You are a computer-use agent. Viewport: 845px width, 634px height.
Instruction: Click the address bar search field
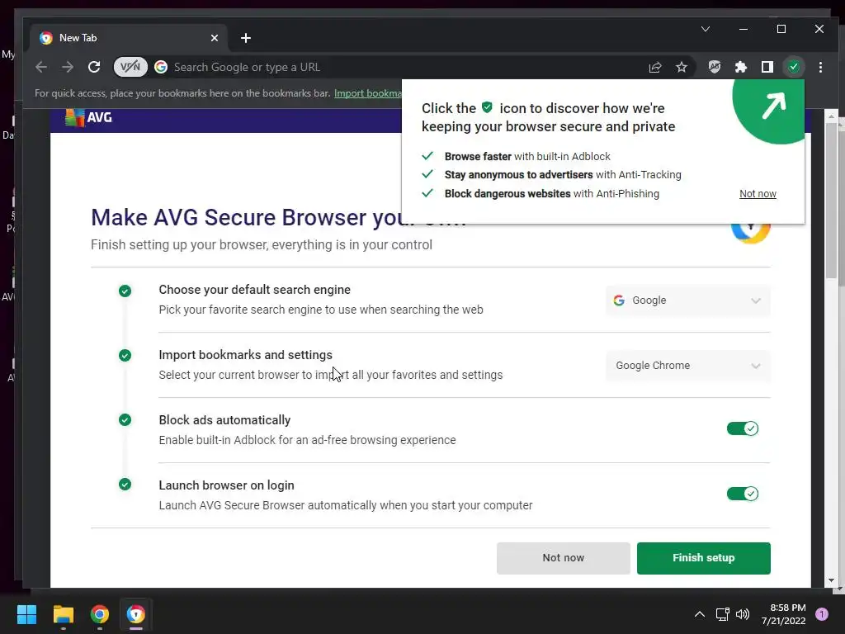point(399,67)
